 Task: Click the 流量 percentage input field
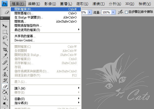coord(106,12)
